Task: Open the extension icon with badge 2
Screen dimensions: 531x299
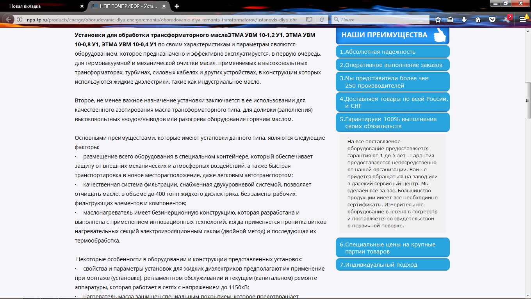Action: tap(507, 19)
